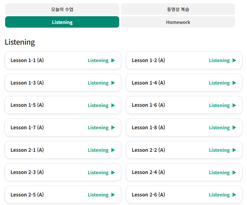Image resolution: width=247 pixels, height=205 pixels.
Task: Click the Listening link for Lesson 2-6 (A)
Action: point(219,195)
